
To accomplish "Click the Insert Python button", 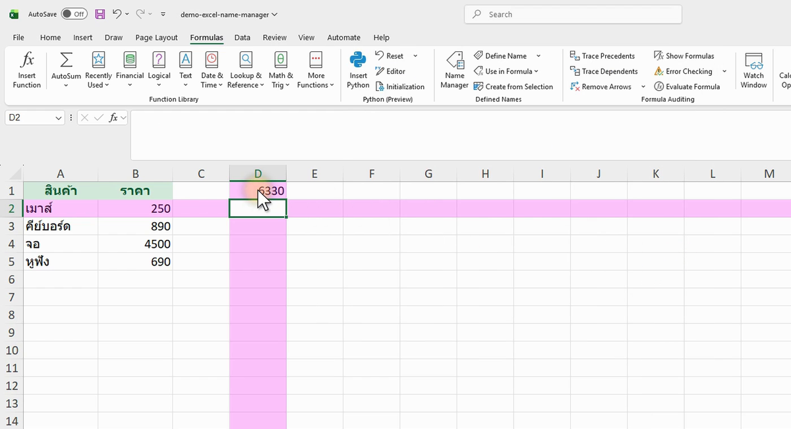I will 358,71.
